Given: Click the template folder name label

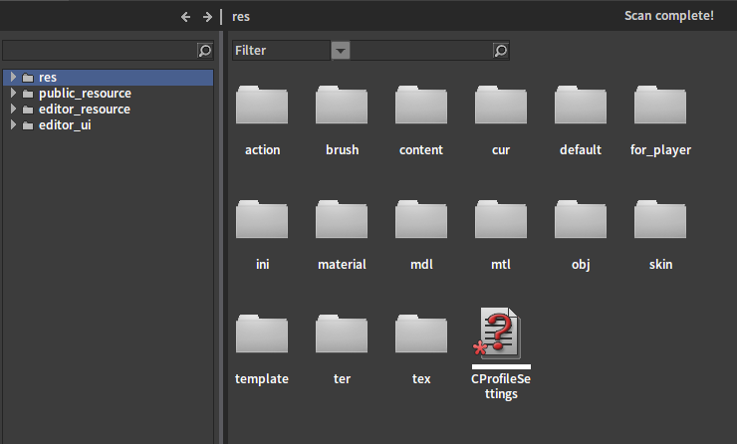Looking at the screenshot, I should (x=262, y=378).
